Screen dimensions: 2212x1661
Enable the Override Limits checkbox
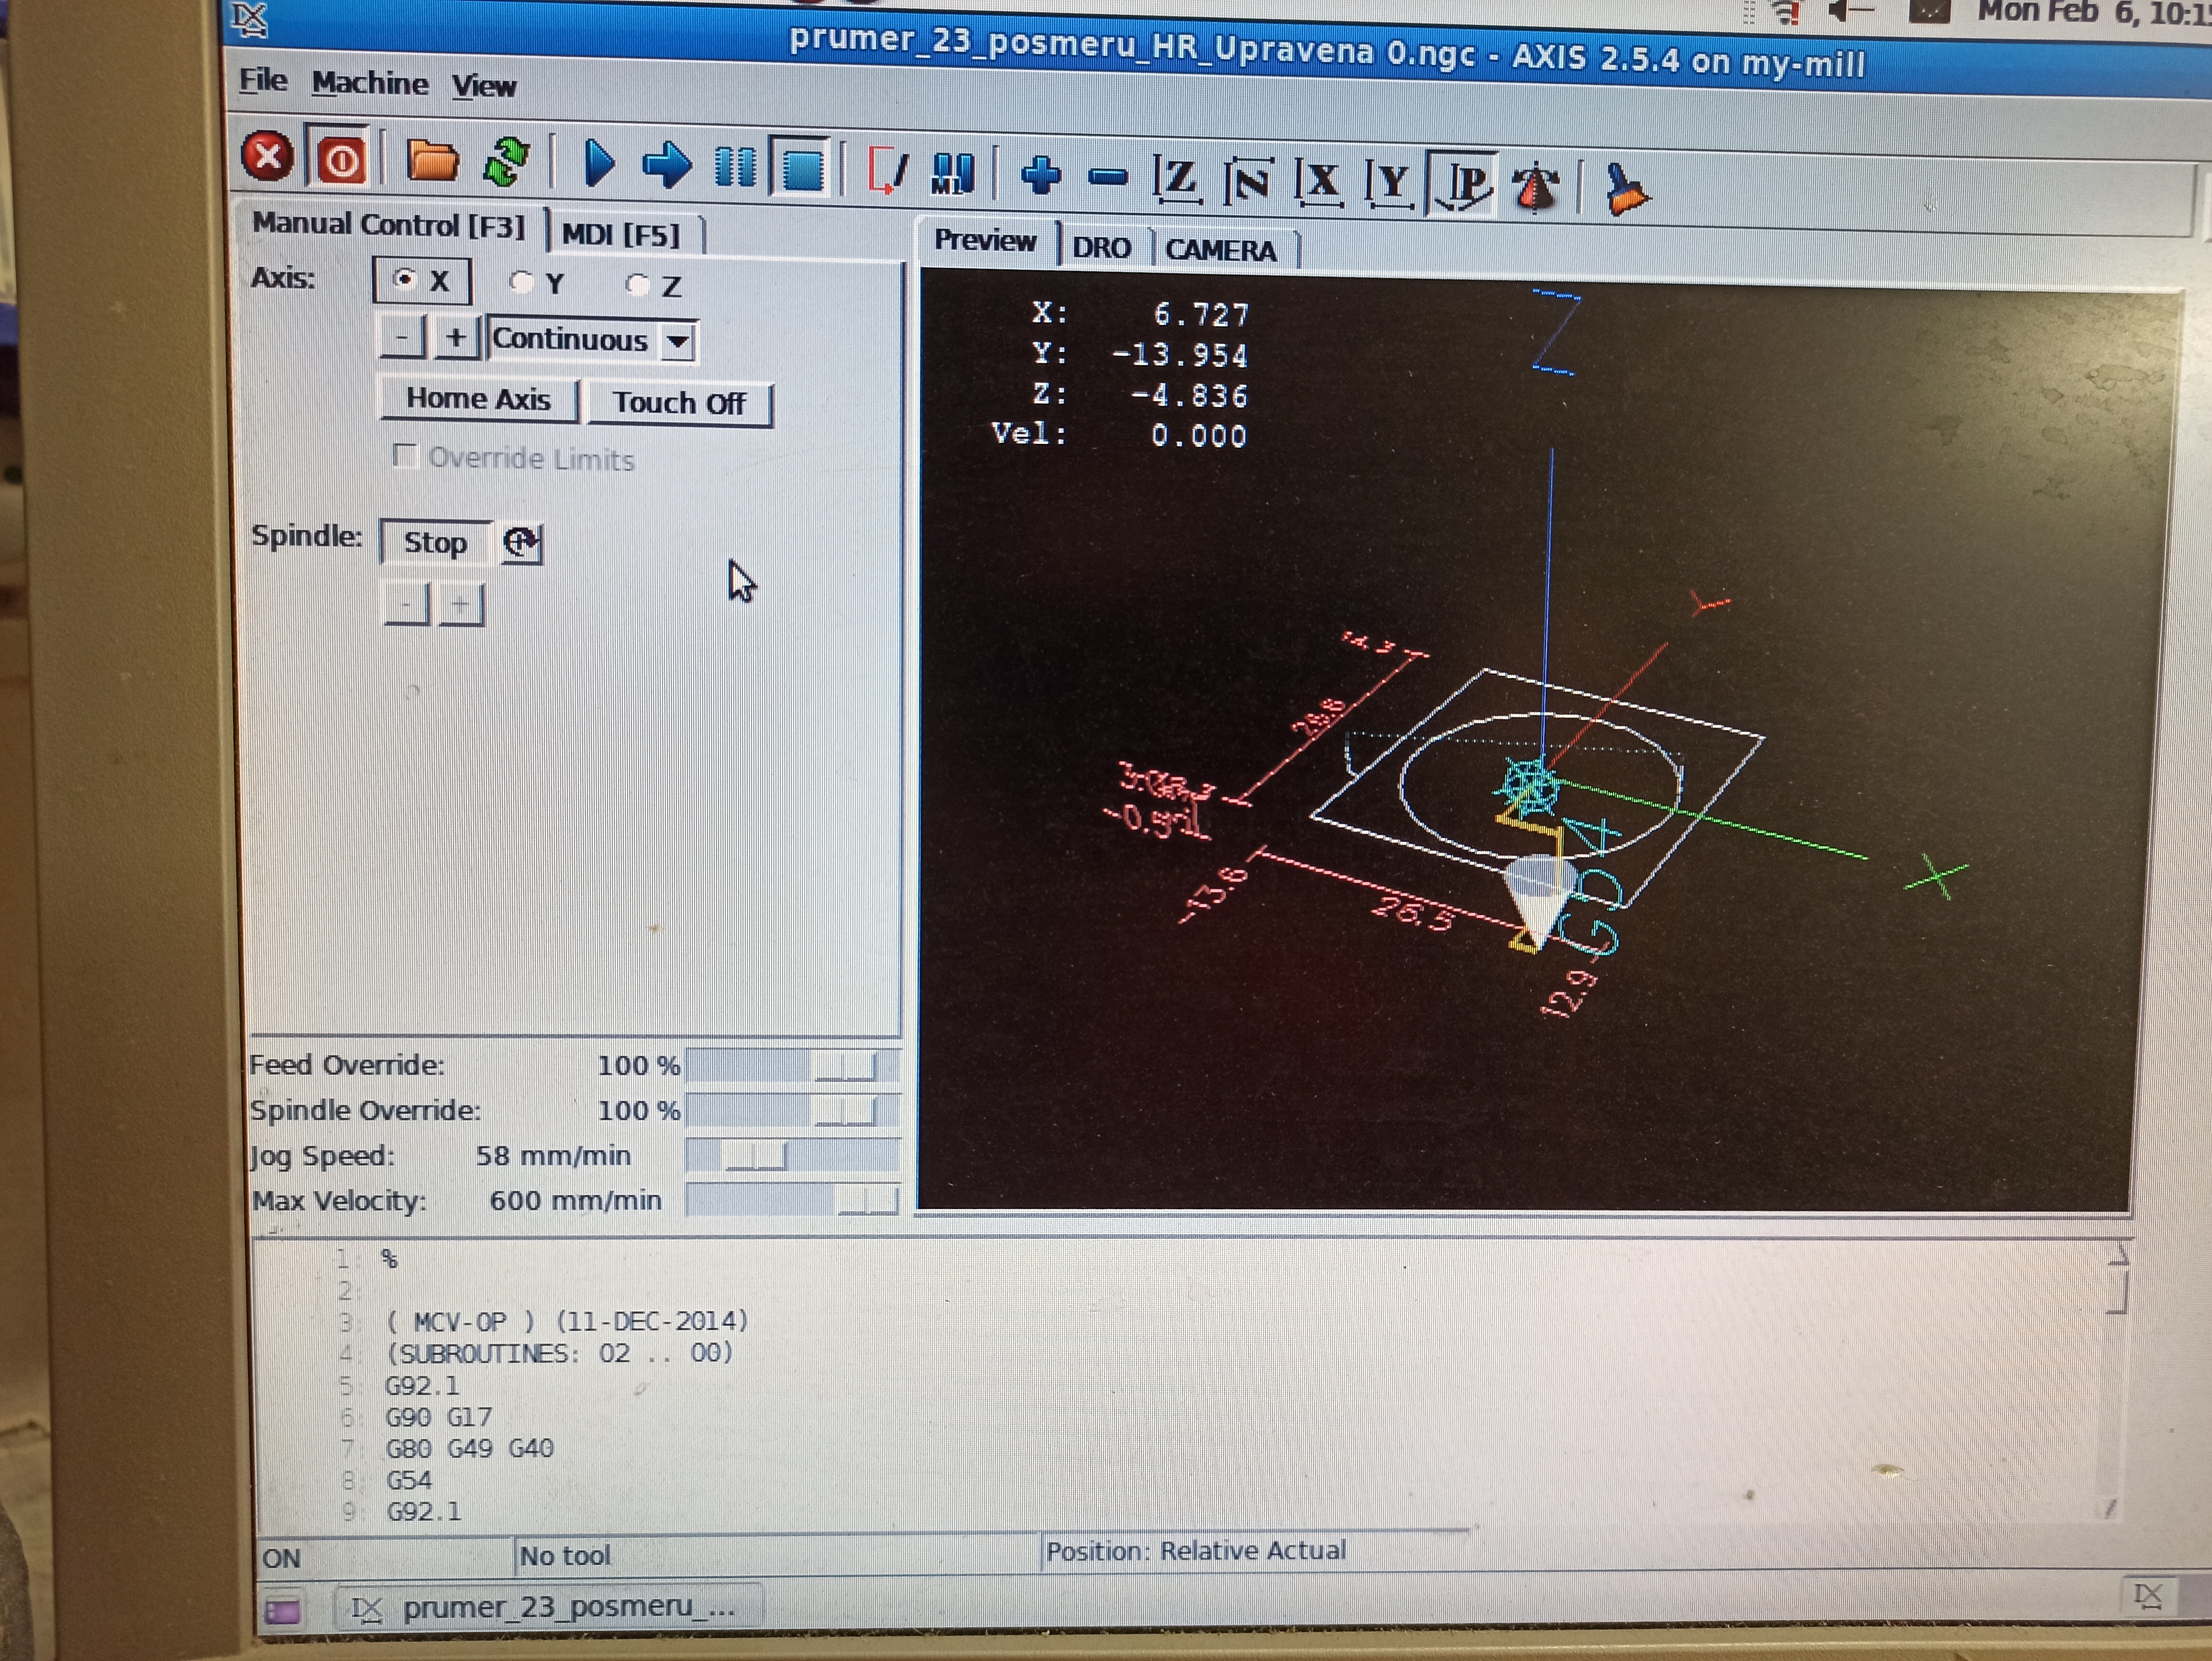click(x=405, y=456)
